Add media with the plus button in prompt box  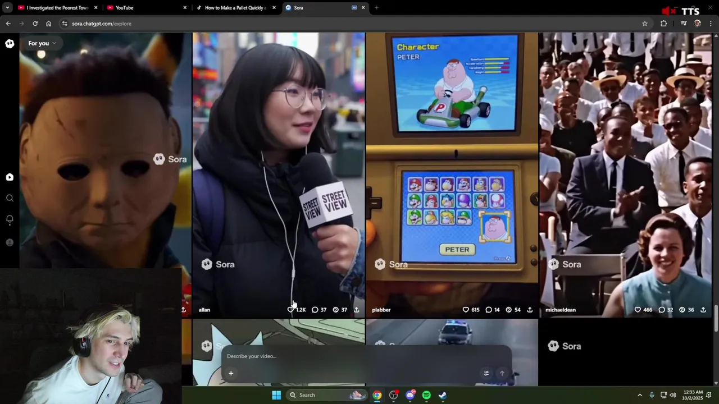[231, 373]
